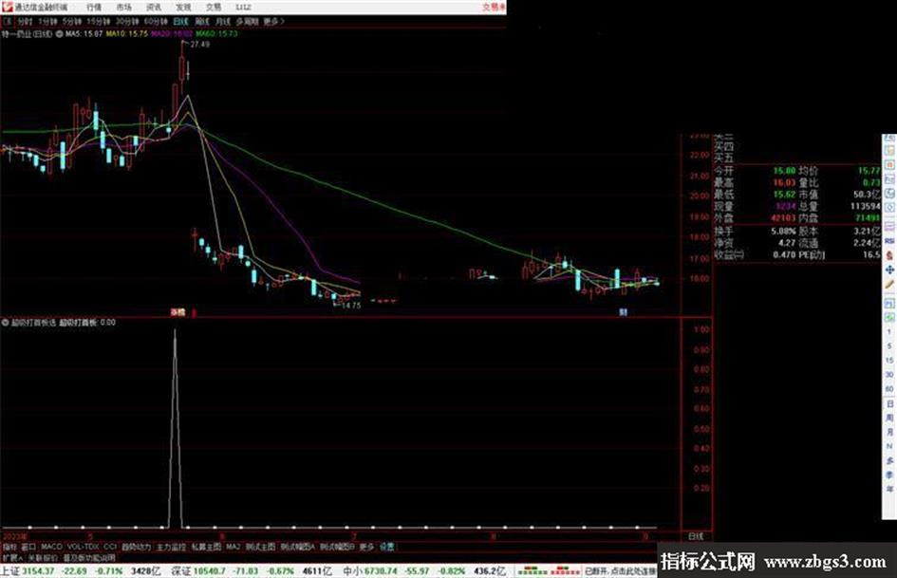Select 日 period in right sidebar
The image size is (897, 578).
[x=889, y=404]
